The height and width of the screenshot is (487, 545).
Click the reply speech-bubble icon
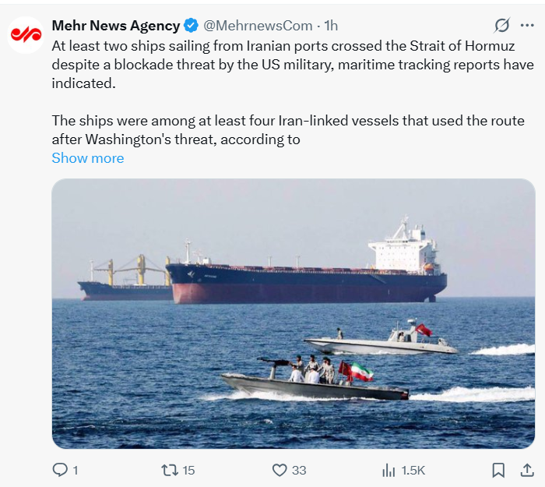click(x=59, y=470)
